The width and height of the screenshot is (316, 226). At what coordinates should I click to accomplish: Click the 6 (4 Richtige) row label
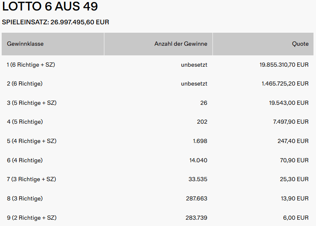(25, 160)
